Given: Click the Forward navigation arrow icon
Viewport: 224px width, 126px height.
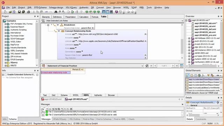Looking at the screenshot, I should (x=132, y=12).
